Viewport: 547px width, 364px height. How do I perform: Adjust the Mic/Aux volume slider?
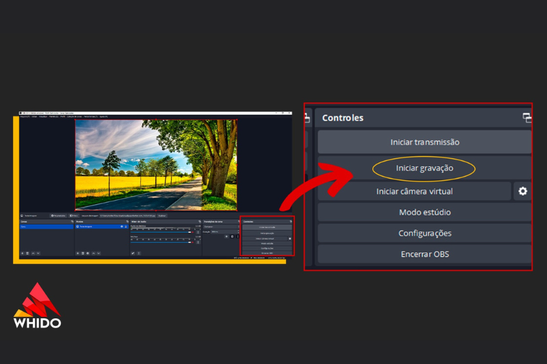(161, 242)
